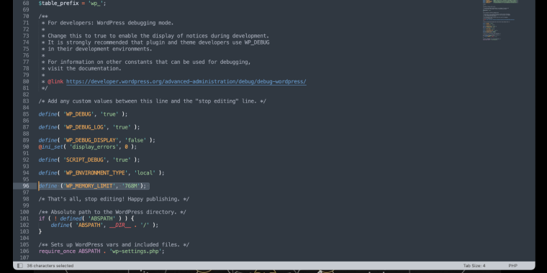The width and height of the screenshot is (547, 273).
Task: Click the 'true' value on the WP_DEBUG_LOG line
Action: tap(122, 127)
